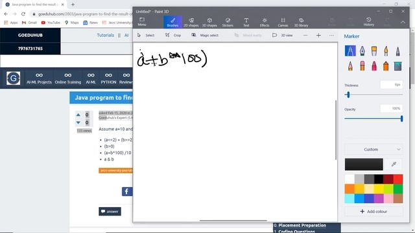Image resolution: width=415 pixels, height=233 pixels.
Task: Select the Watercolour brush
Action: click(x=386, y=50)
